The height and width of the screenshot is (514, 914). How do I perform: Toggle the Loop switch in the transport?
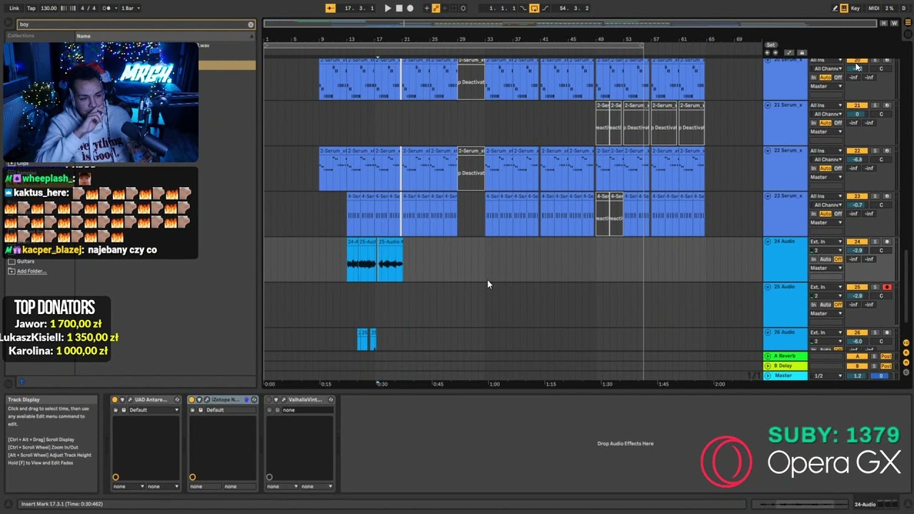click(534, 8)
